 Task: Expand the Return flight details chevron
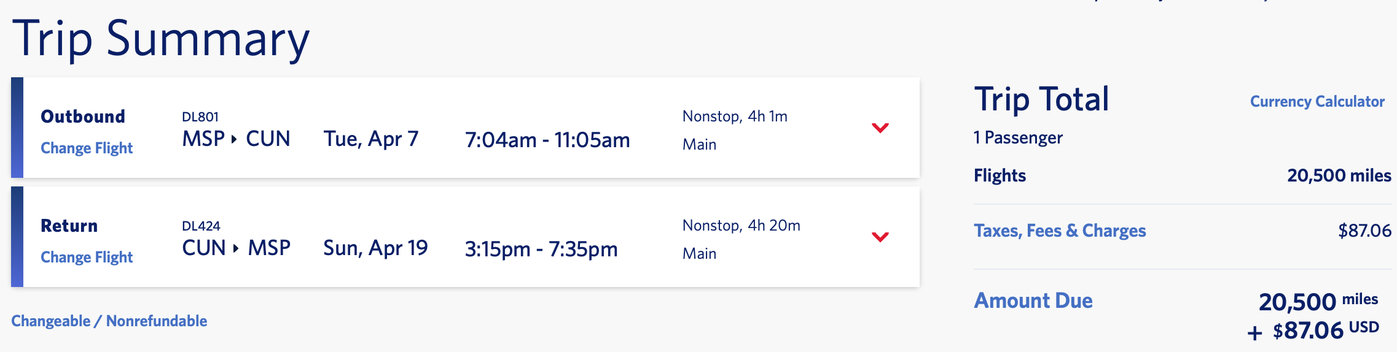(880, 237)
